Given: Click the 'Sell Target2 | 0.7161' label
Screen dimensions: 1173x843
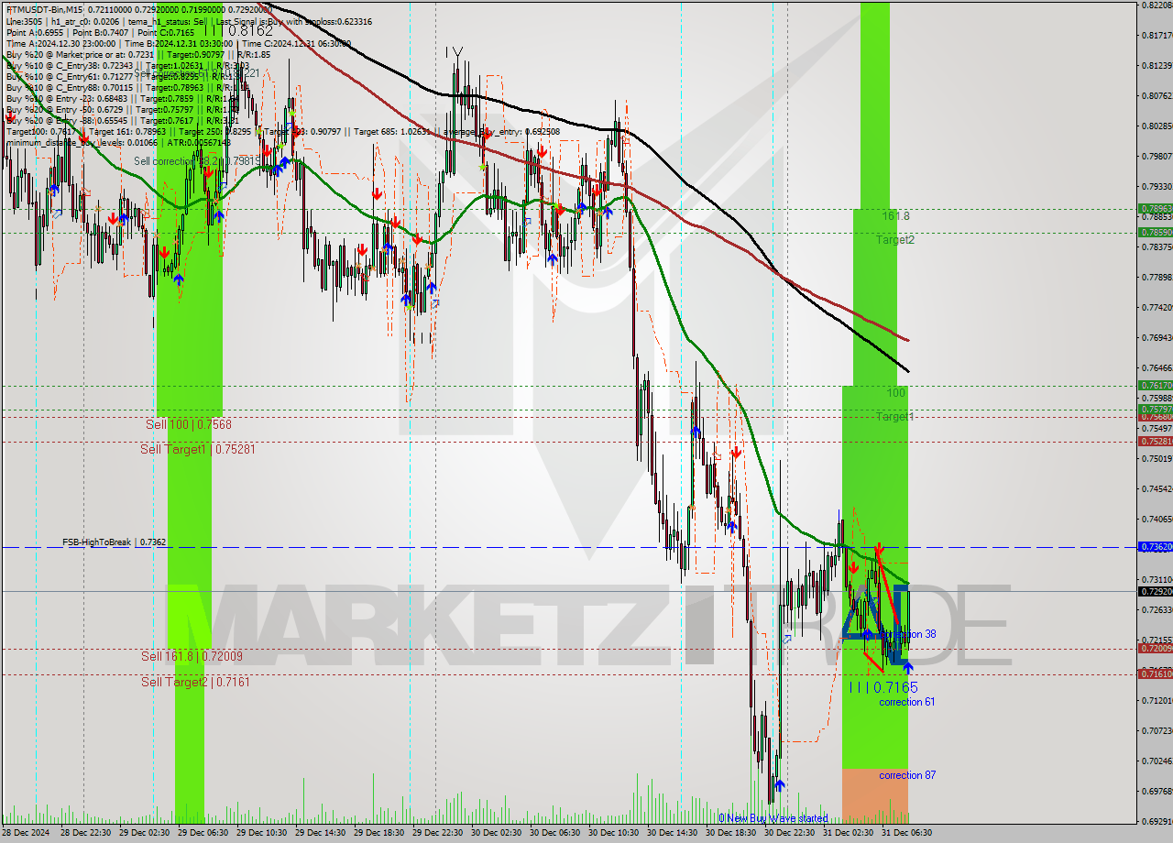Looking at the screenshot, I should (x=195, y=682).
